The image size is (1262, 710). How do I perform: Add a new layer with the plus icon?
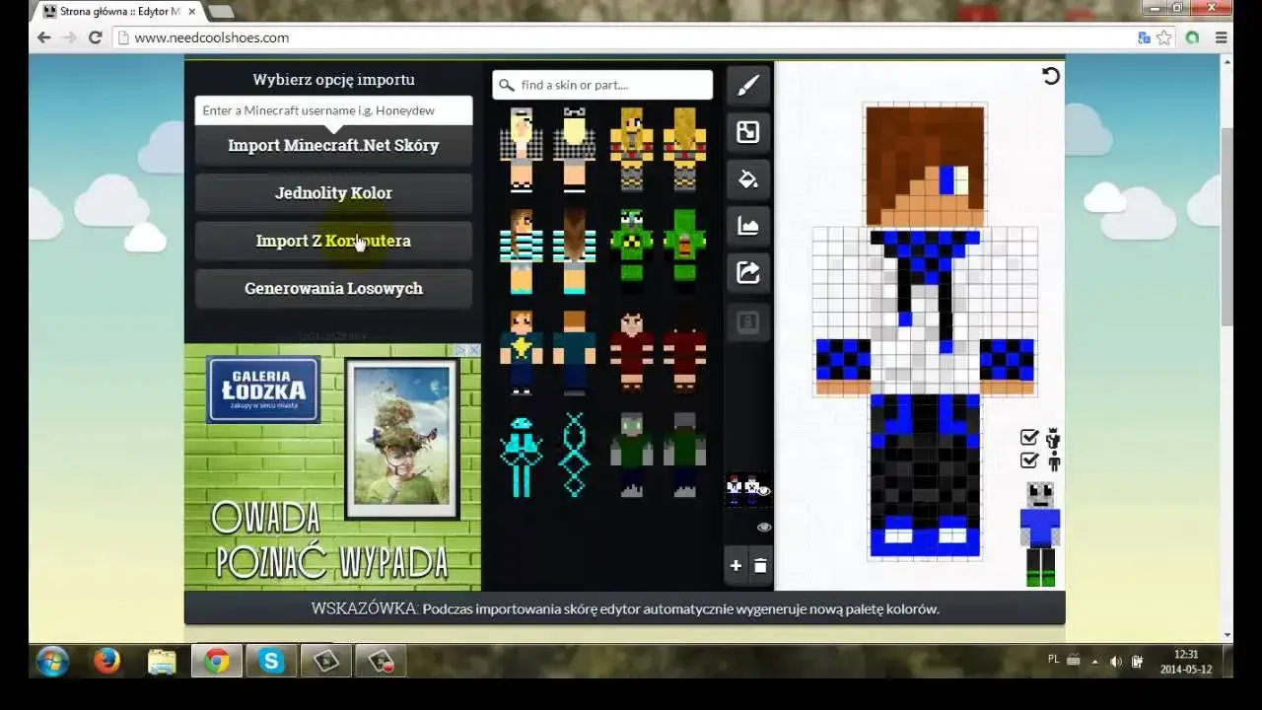point(736,565)
